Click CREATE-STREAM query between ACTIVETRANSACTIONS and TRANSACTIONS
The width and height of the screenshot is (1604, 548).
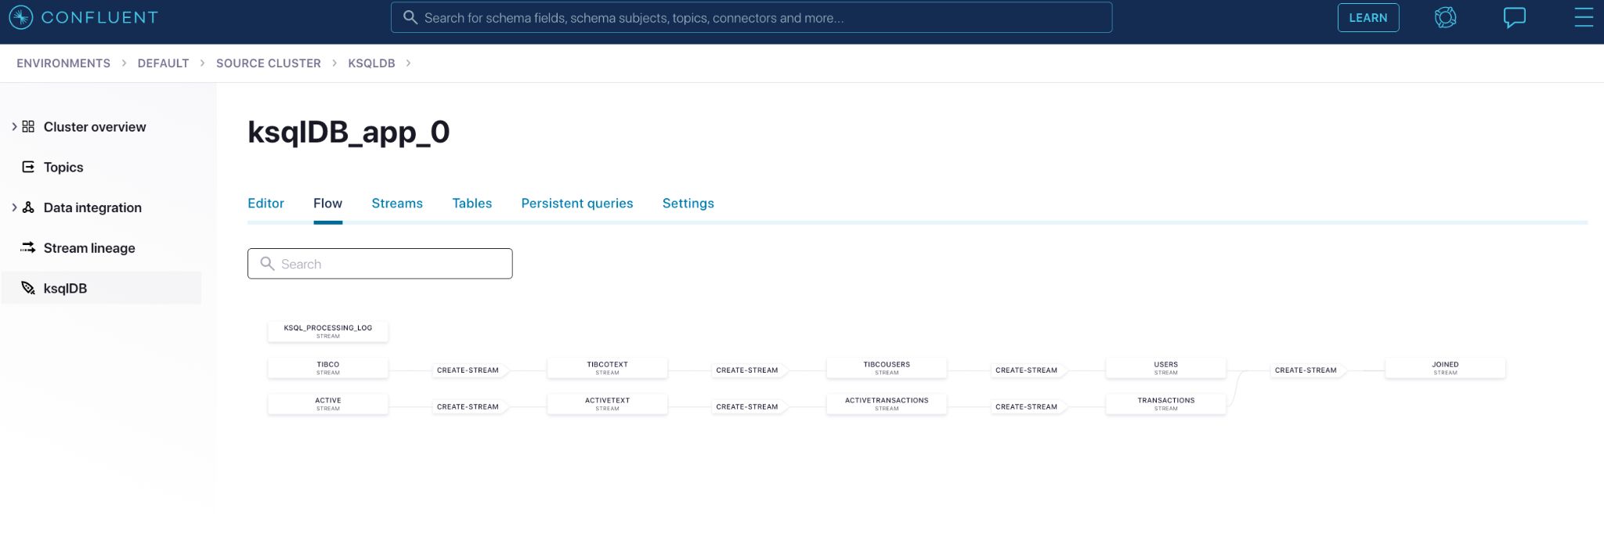[1028, 407]
